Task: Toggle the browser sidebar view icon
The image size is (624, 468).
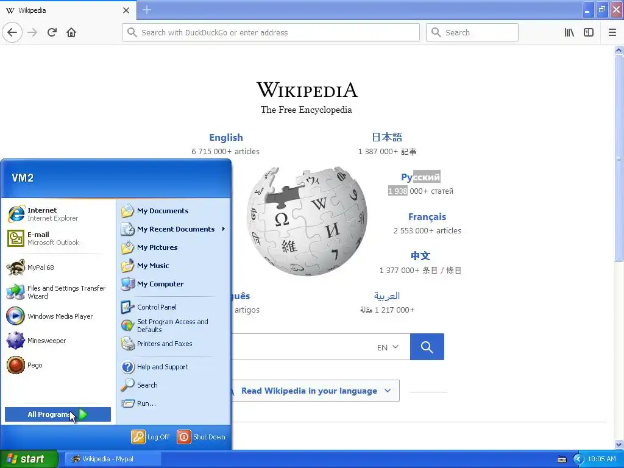Action: click(x=589, y=32)
